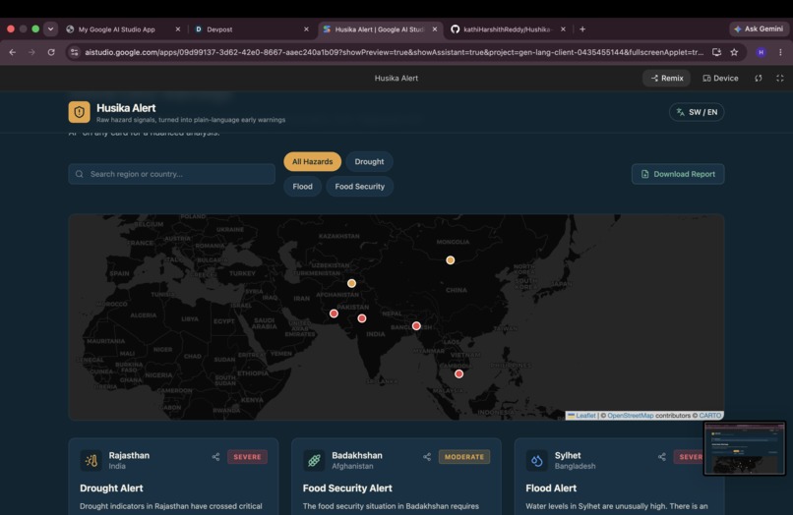The height and width of the screenshot is (515, 793).
Task: Bookmark this page with the star icon
Action: click(x=734, y=52)
